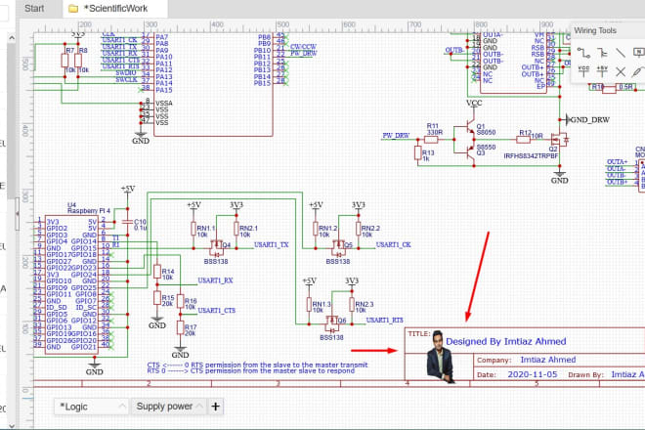Viewport: 645px width, 430px height.
Task: Click the left panel scroll-up arrow
Action: pyautogui.click(x=12, y=38)
